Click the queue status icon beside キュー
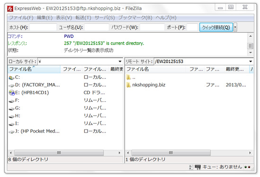The width and height of the screenshot is (260, 177). (x=197, y=167)
